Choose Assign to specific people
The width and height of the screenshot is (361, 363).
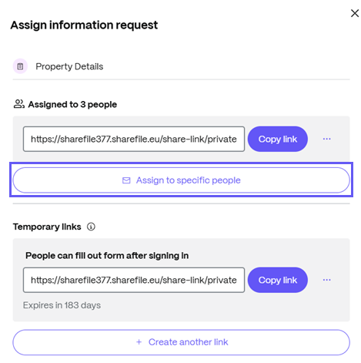tap(181, 180)
